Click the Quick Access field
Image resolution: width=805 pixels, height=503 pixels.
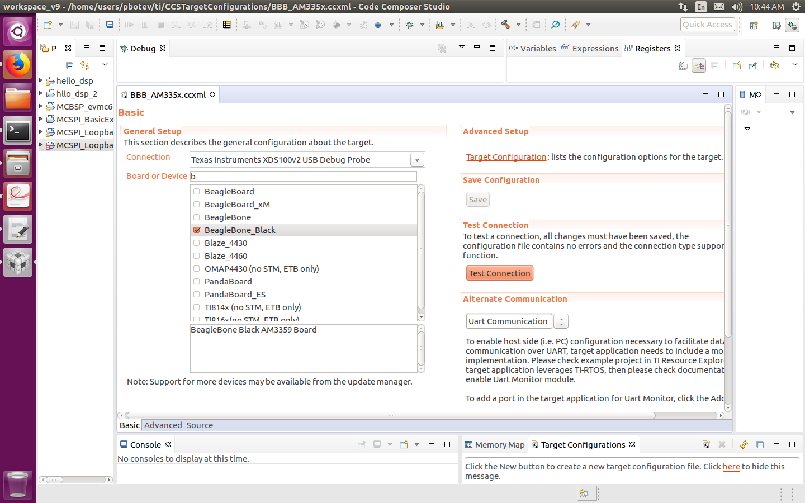point(707,25)
